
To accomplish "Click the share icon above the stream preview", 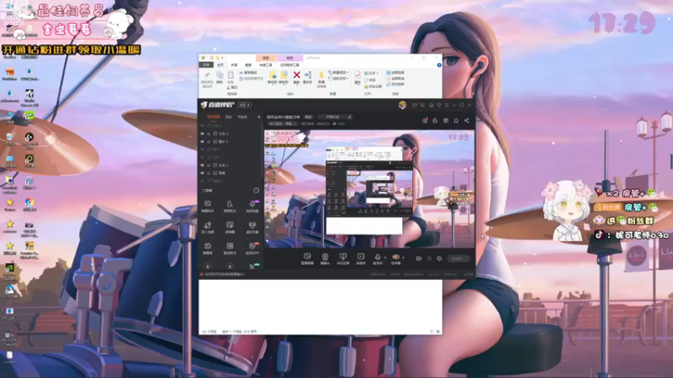I will [467, 120].
